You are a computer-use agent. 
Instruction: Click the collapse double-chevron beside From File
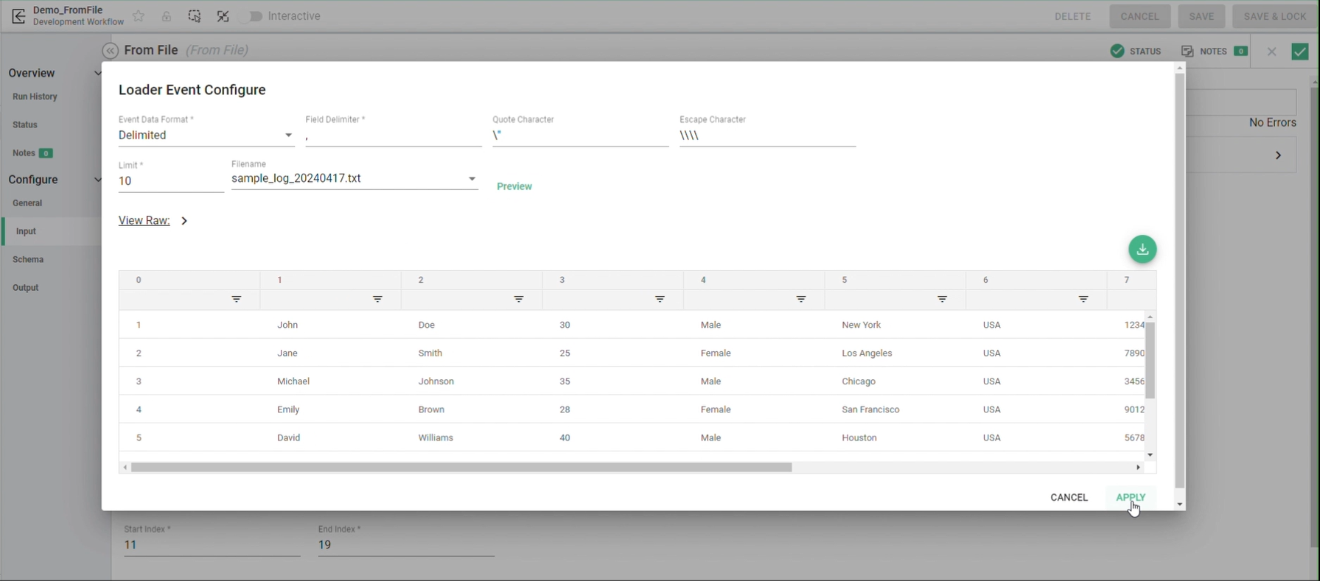(111, 51)
